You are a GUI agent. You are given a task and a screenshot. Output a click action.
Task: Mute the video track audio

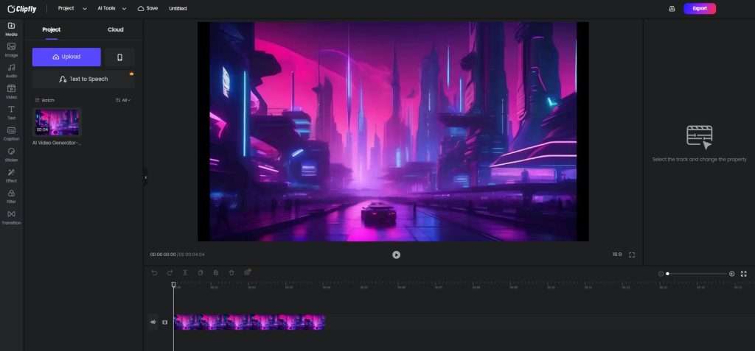click(x=153, y=322)
